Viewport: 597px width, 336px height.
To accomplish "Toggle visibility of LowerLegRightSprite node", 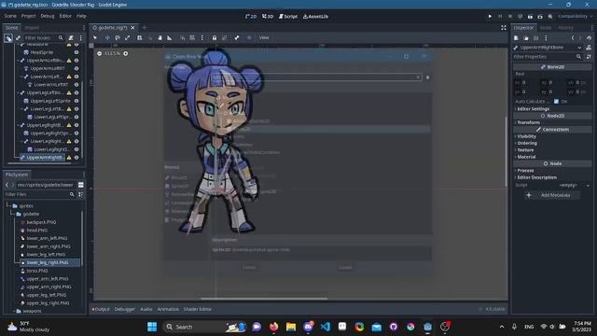I will [x=76, y=149].
